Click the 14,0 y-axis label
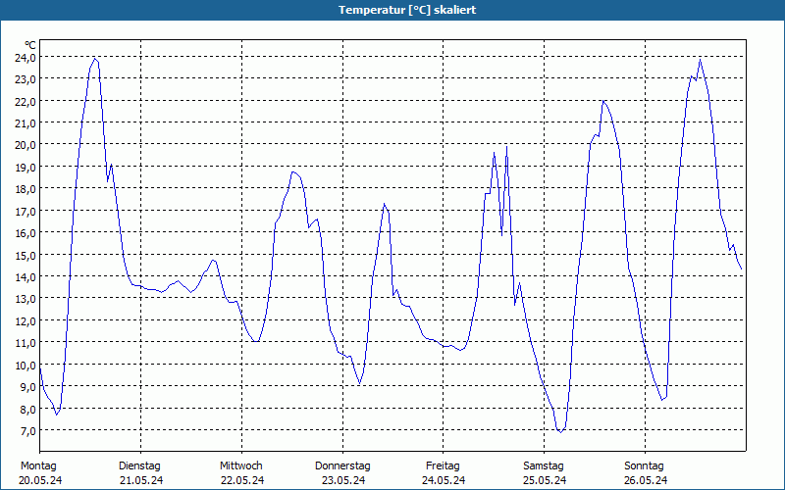This screenshot has height=490, width=785. tap(26, 276)
